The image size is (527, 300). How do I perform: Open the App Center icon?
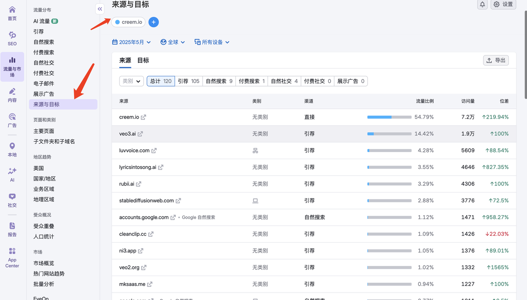[12, 257]
